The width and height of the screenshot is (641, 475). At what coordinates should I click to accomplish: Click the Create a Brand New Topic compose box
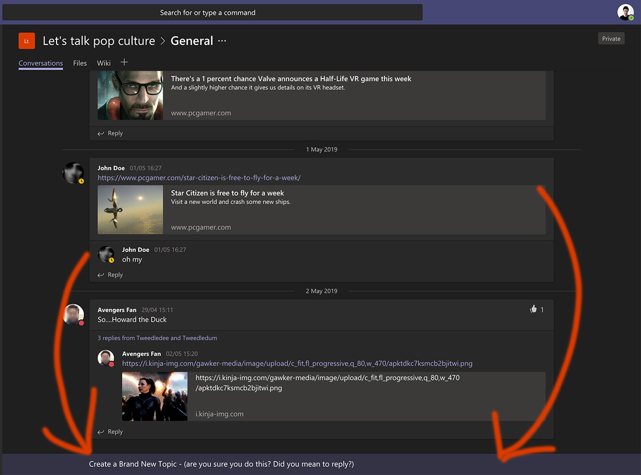pyautogui.click(x=221, y=464)
